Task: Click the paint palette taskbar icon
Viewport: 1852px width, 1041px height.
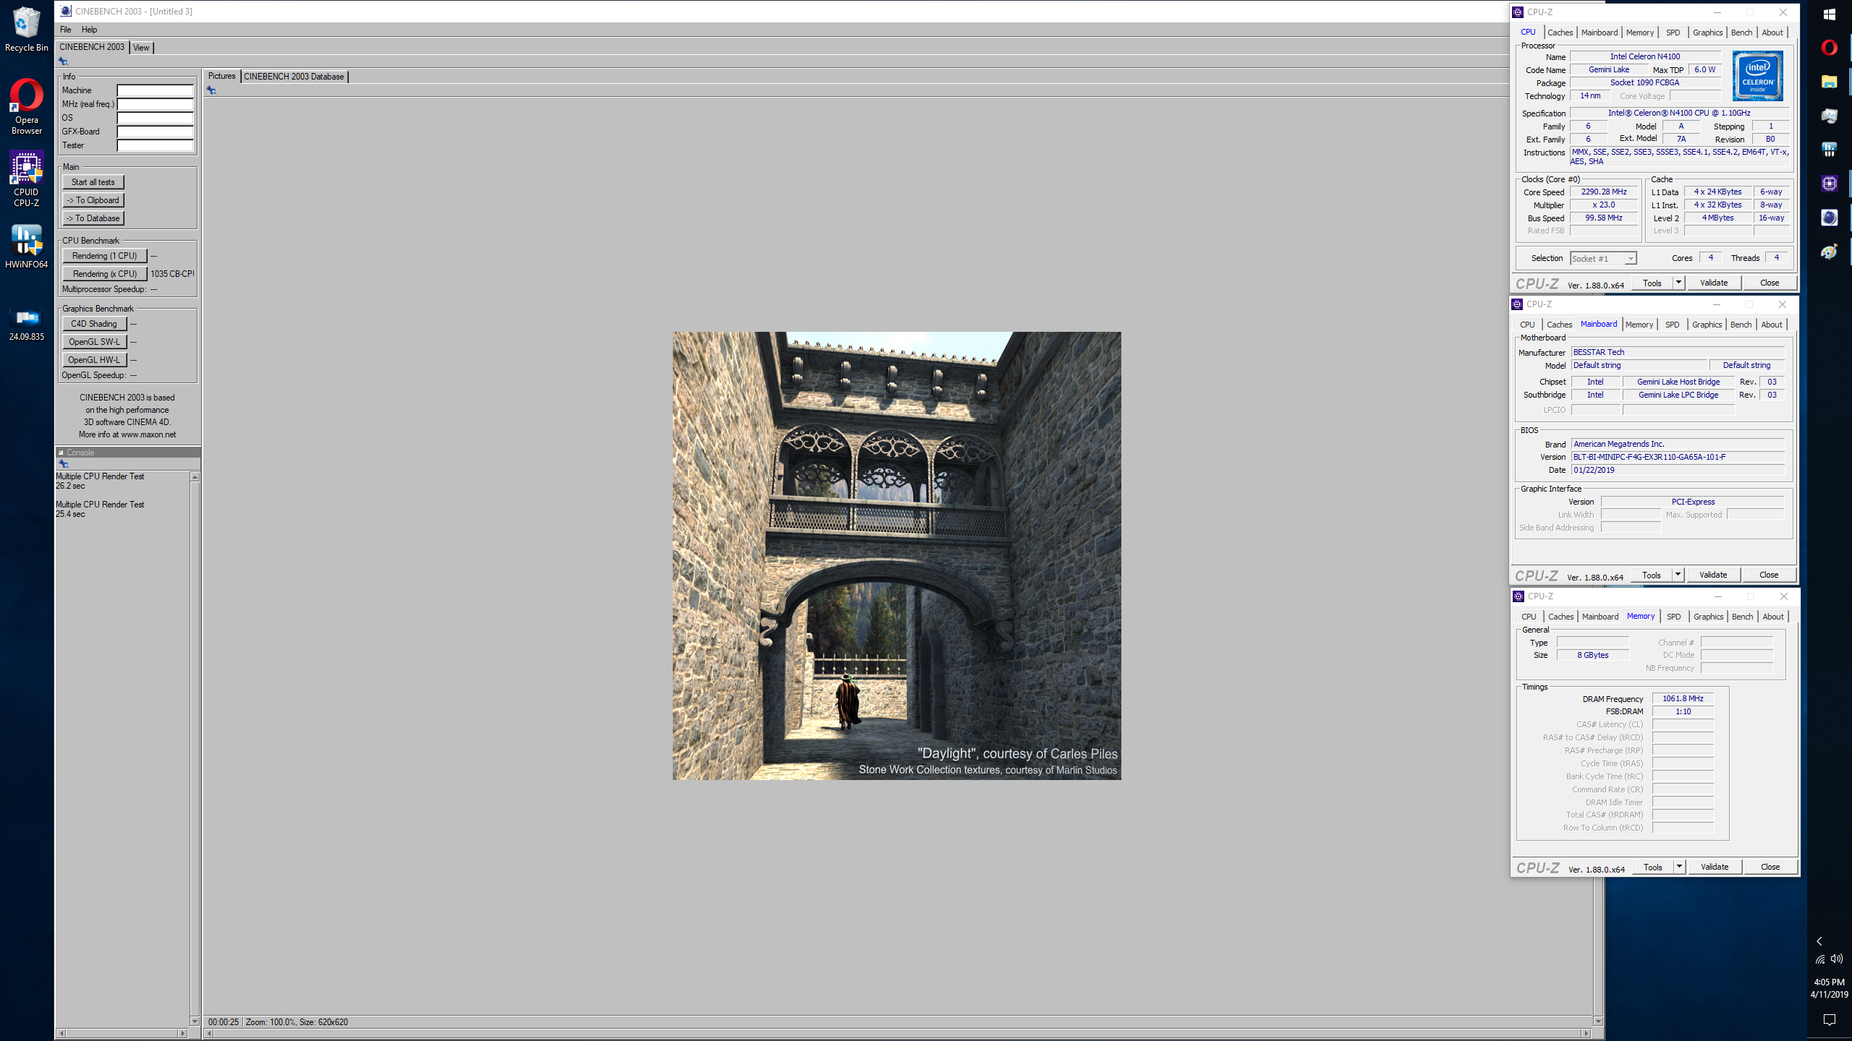Action: [x=1830, y=252]
